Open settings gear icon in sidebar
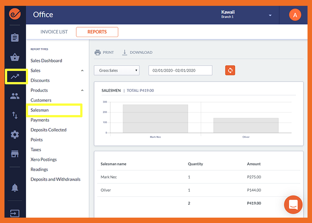Image resolution: width=312 pixels, height=223 pixels. click(x=15, y=135)
